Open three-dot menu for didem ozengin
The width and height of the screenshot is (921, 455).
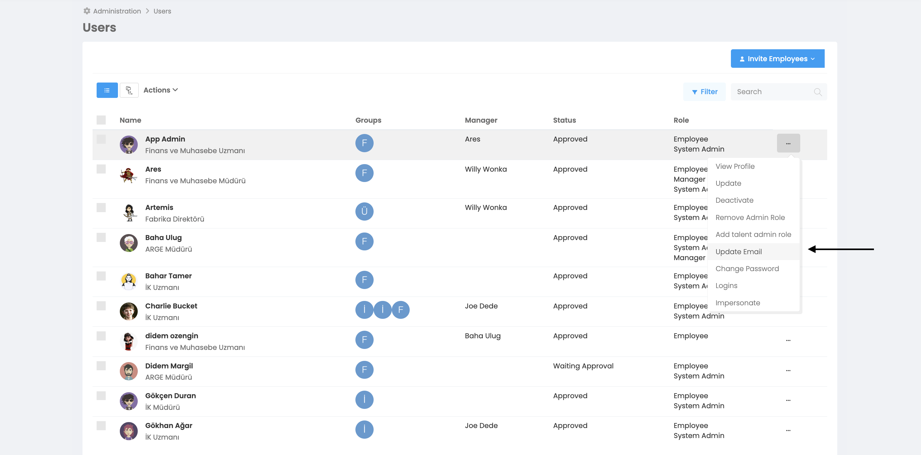click(788, 340)
